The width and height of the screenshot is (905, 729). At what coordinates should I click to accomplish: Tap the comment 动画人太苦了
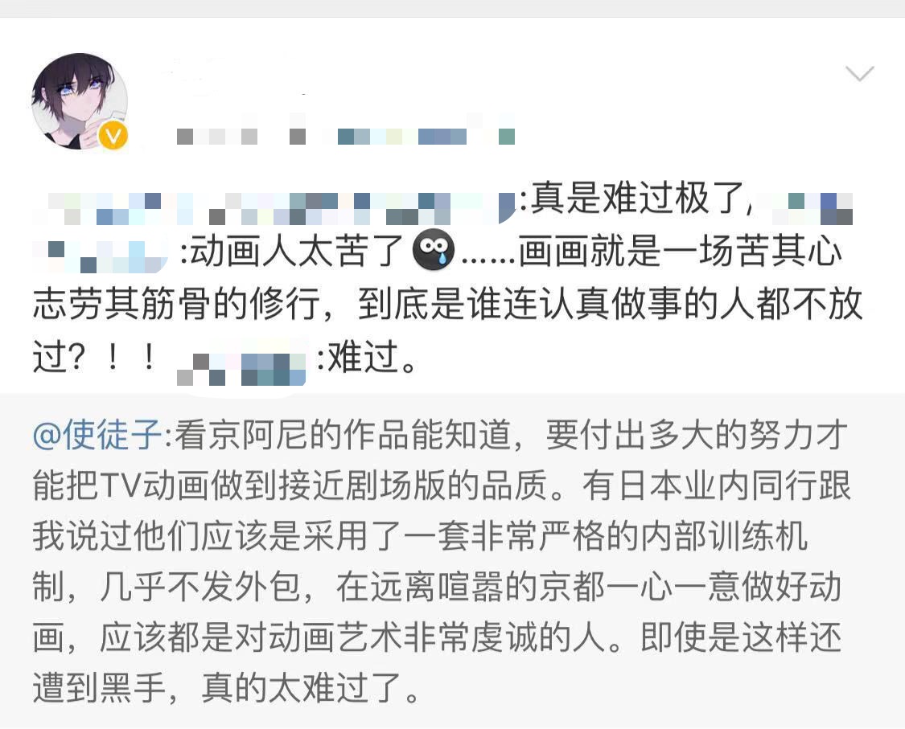coord(295,252)
